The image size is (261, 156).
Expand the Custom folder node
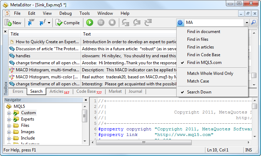tap(9, 113)
